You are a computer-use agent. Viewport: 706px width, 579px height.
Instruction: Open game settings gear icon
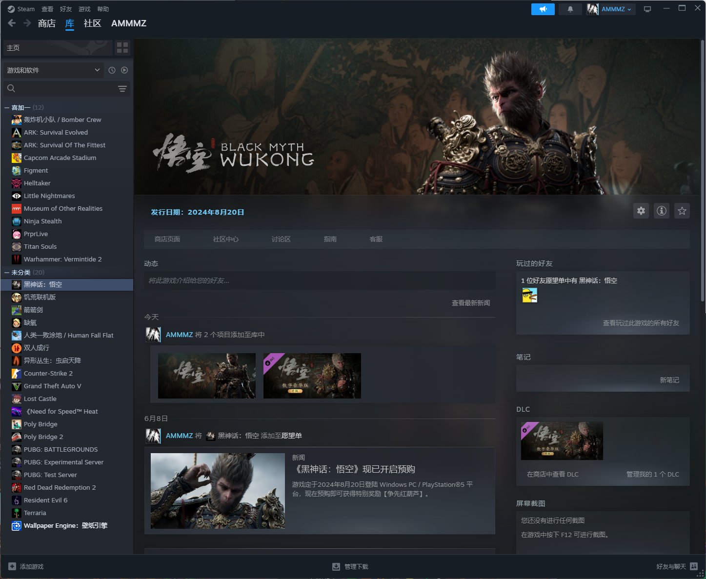click(641, 211)
